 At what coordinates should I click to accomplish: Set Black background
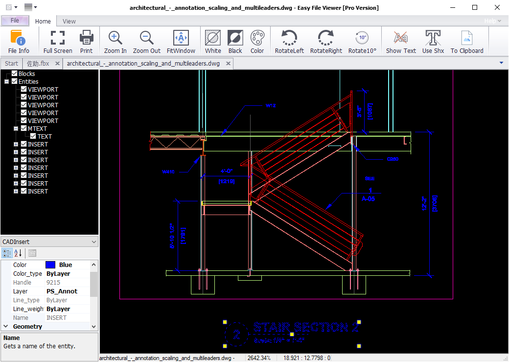point(235,42)
